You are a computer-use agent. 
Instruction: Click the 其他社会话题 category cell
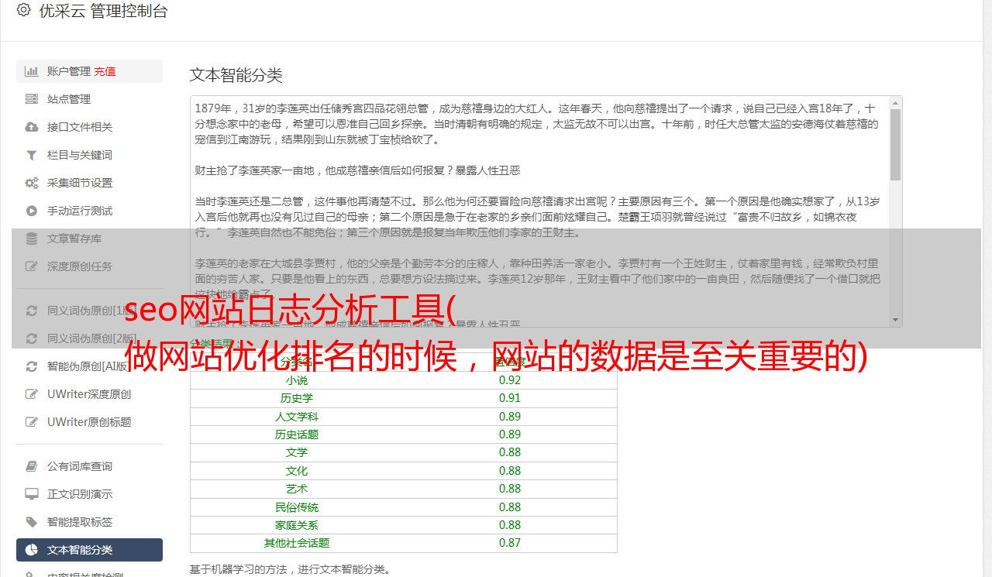[x=297, y=543]
